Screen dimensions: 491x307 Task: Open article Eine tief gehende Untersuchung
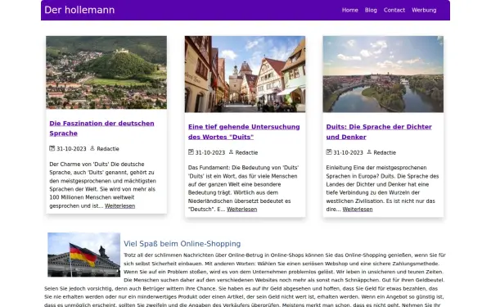click(x=244, y=132)
